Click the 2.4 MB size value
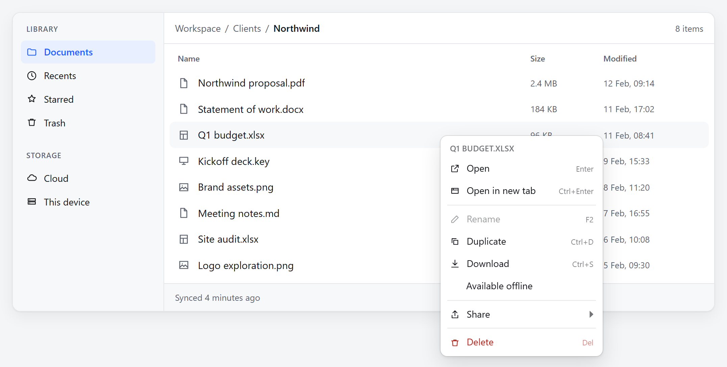The height and width of the screenshot is (367, 727). click(544, 83)
